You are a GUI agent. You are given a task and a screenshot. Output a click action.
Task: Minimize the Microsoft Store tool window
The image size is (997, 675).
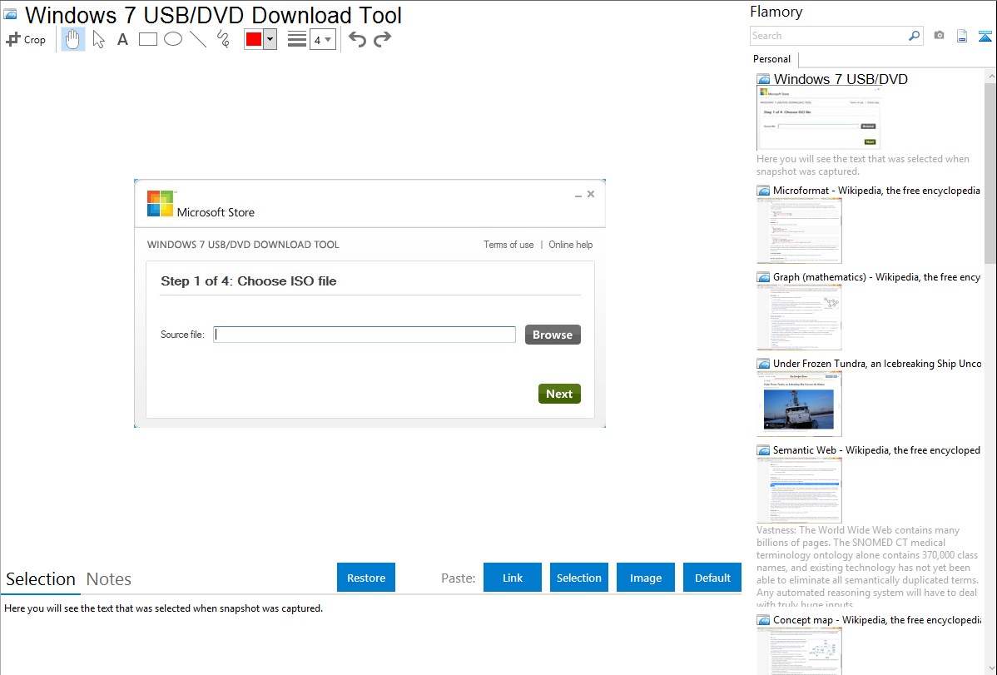(x=578, y=195)
